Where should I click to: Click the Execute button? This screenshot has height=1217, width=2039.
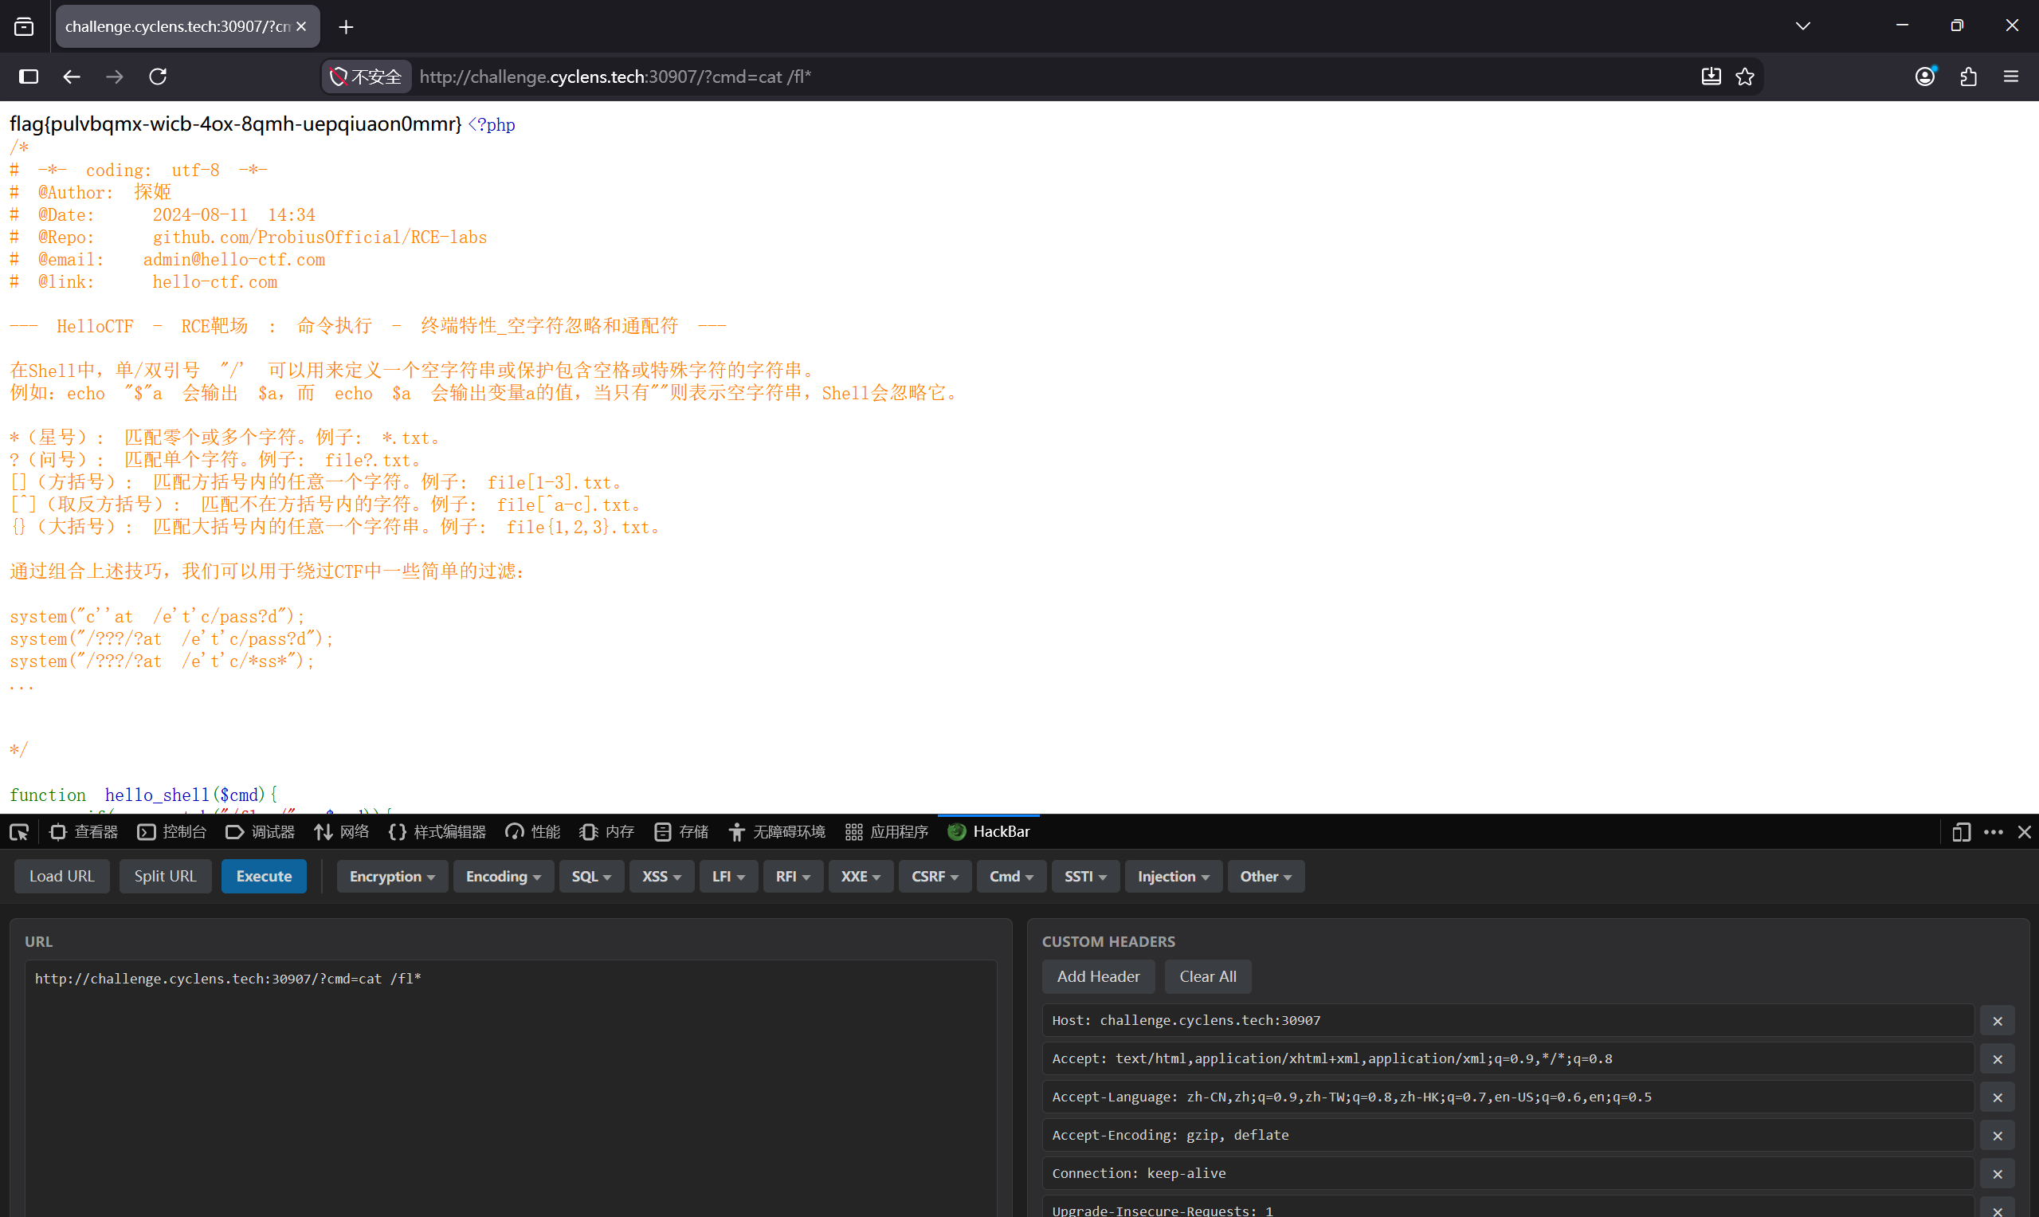click(264, 877)
